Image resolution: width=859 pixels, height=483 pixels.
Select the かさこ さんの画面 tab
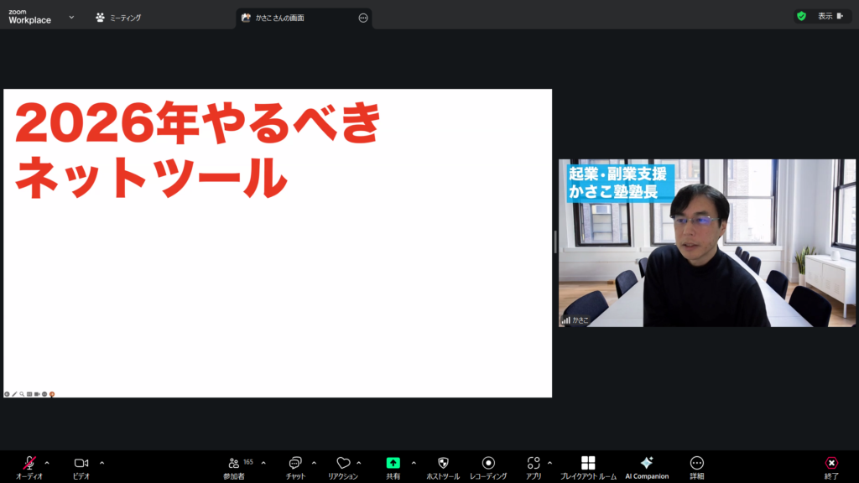point(294,18)
